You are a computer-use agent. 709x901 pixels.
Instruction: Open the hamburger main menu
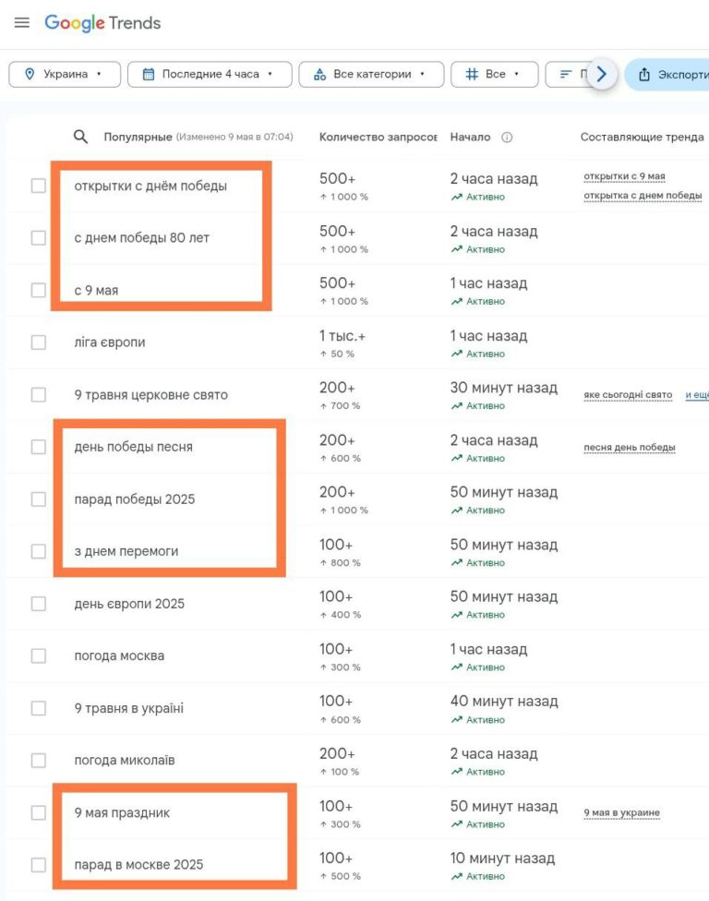[22, 23]
